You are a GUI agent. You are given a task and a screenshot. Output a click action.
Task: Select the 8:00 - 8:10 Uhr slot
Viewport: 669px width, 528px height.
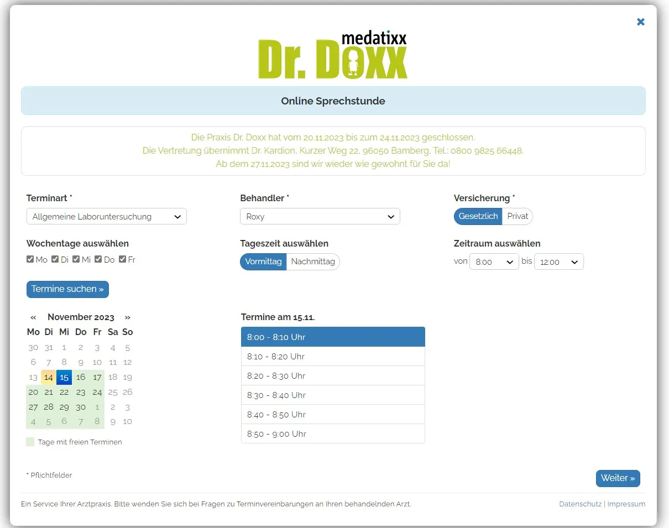(333, 337)
